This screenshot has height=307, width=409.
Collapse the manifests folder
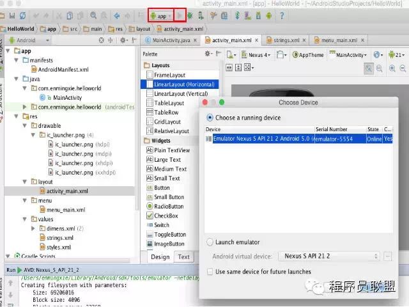(x=16, y=60)
